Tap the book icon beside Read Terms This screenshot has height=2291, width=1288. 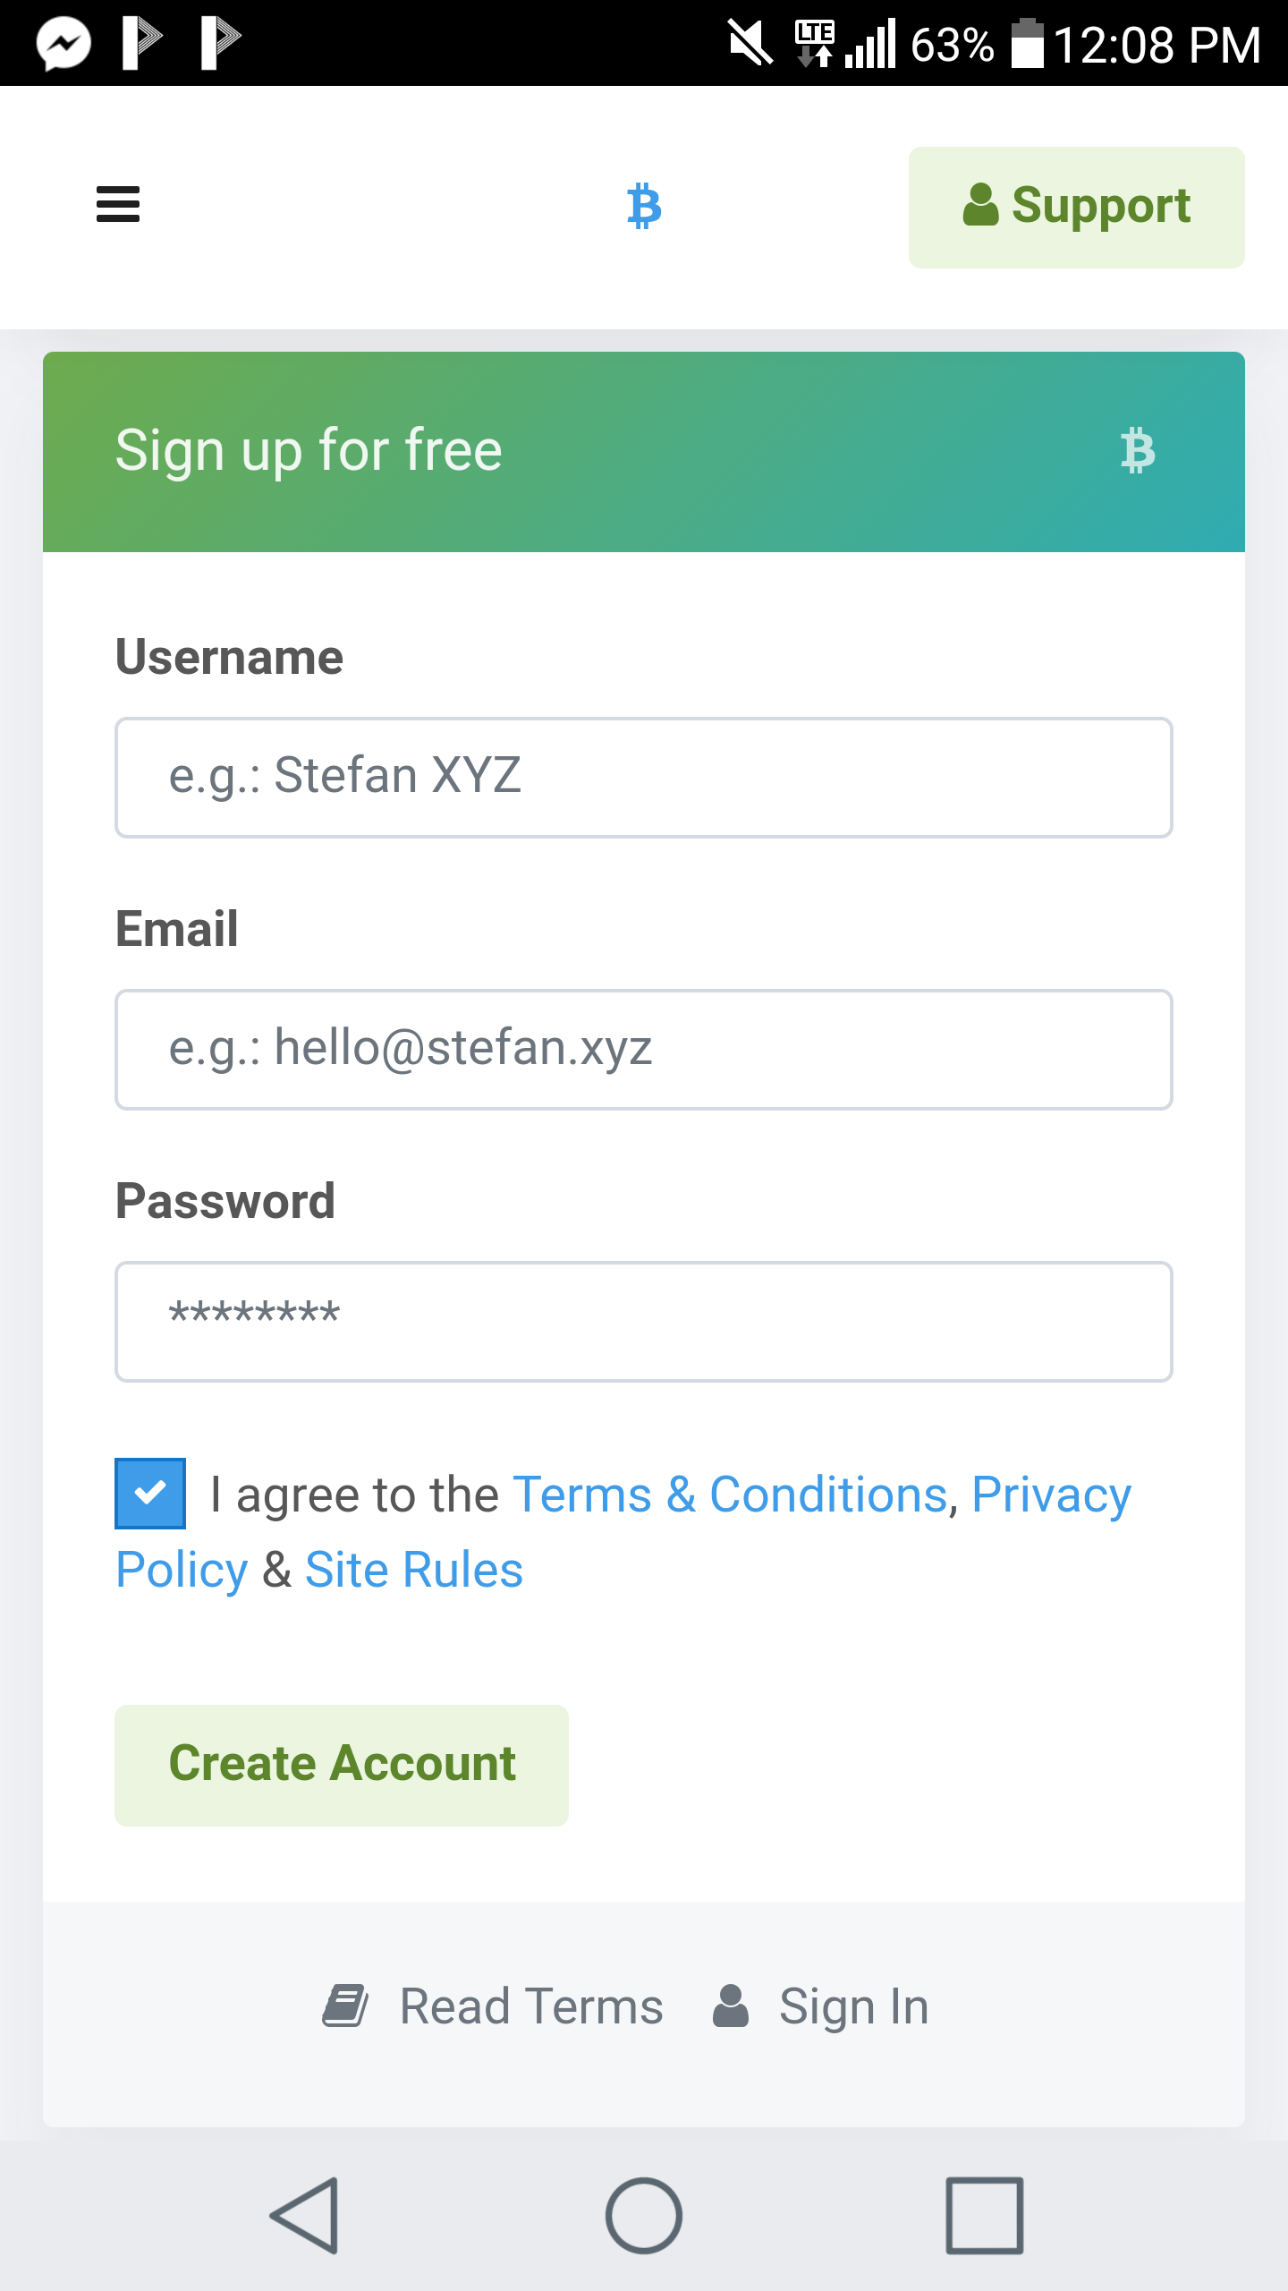click(345, 2006)
